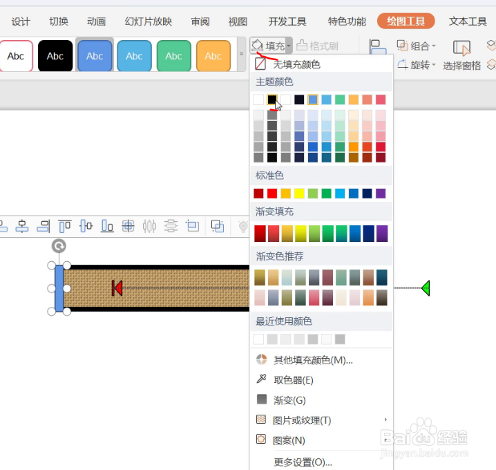Pick the standard light green swatch

[313, 194]
